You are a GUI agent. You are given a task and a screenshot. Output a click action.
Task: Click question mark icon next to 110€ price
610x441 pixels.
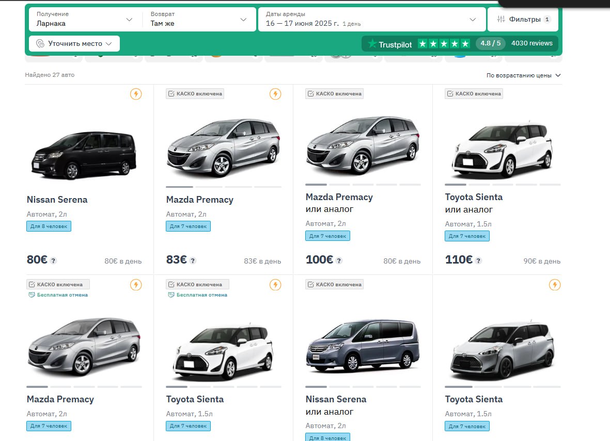point(479,260)
